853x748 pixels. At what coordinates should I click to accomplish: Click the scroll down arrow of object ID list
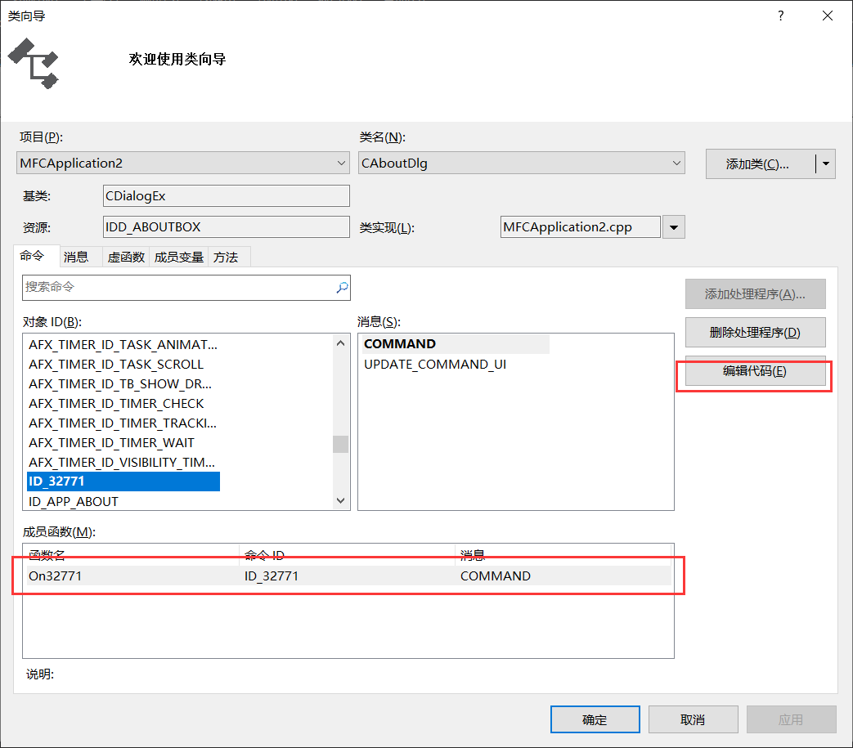[x=340, y=500]
